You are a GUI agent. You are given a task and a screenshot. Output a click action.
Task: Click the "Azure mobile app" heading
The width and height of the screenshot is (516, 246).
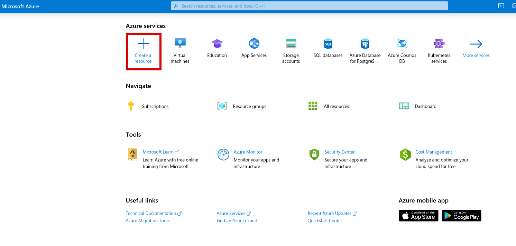coord(424,200)
